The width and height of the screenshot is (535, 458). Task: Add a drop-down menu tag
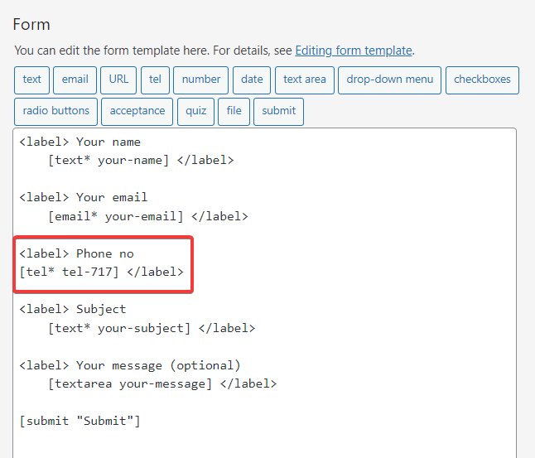click(x=389, y=80)
